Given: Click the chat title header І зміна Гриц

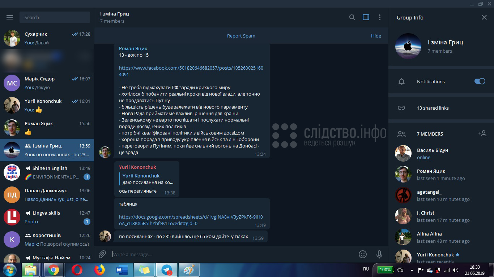Looking at the screenshot, I should coord(115,14).
